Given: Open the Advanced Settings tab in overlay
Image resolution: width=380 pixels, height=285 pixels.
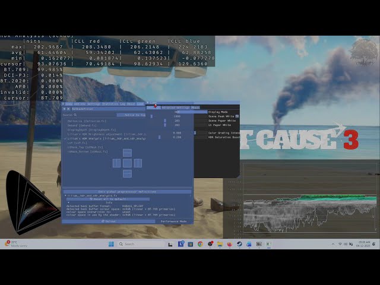Looking at the screenshot, I should pos(176,107).
